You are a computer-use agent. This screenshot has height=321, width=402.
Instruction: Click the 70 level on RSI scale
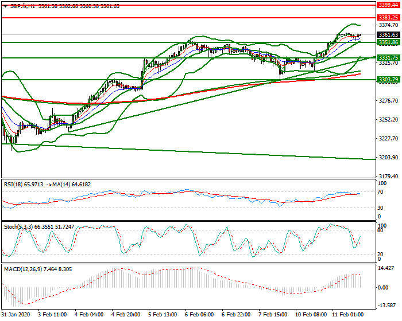click(x=380, y=192)
